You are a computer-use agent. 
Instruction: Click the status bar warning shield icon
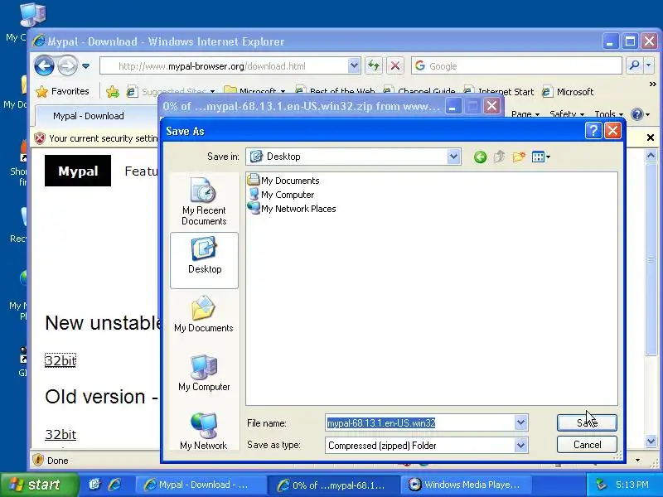pyautogui.click(x=38, y=460)
